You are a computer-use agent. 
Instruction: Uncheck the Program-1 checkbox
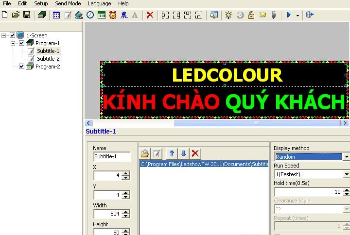point(21,43)
